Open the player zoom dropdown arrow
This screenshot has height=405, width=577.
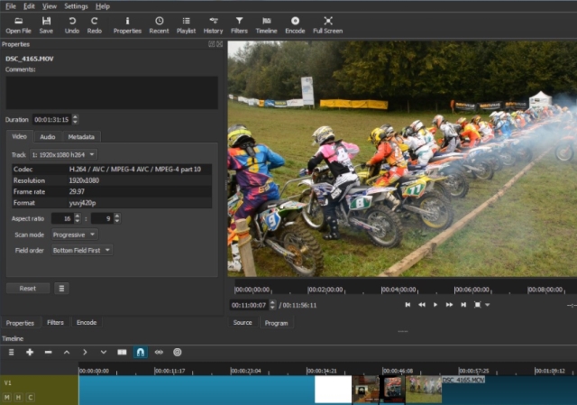click(487, 305)
